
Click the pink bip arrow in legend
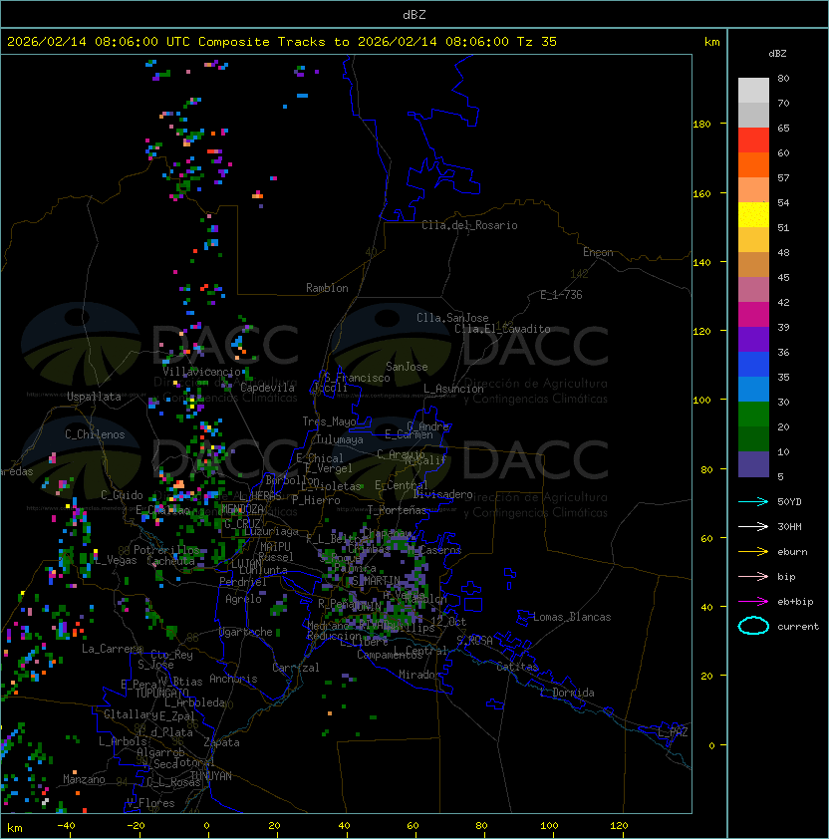click(753, 576)
